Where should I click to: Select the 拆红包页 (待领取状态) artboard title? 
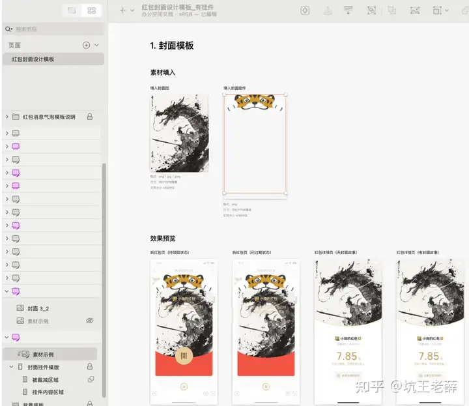[x=169, y=252]
